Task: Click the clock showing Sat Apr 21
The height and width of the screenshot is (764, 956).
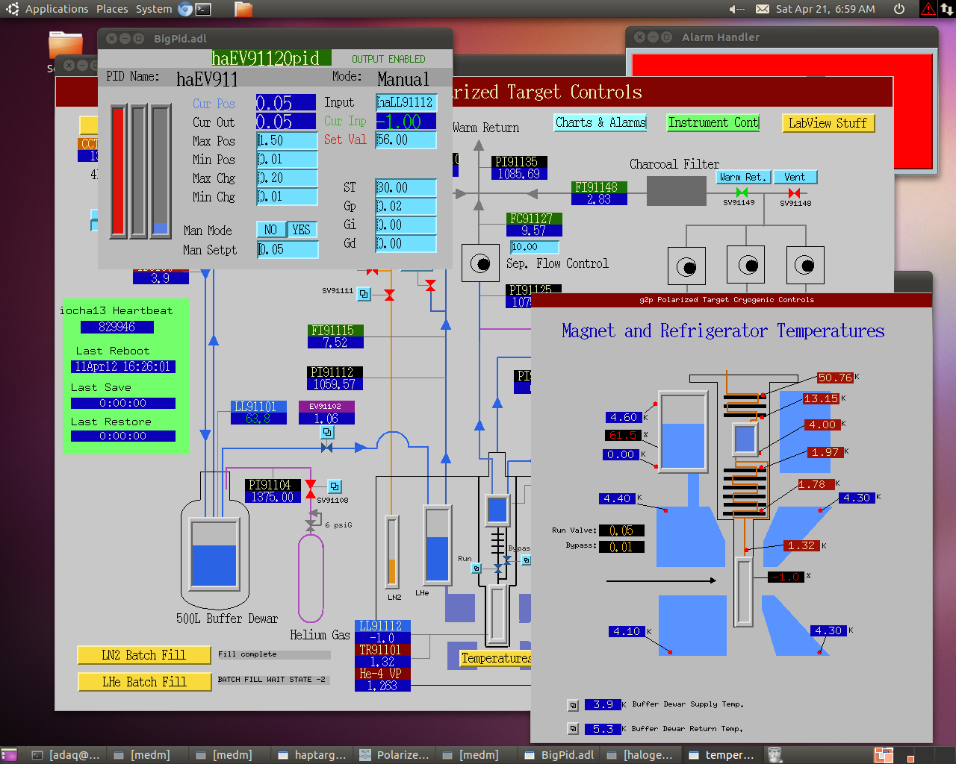Action: 825,9
